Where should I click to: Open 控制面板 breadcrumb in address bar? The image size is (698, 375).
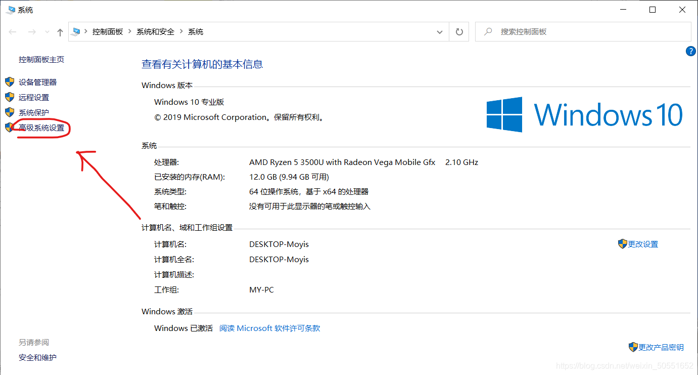pos(108,31)
